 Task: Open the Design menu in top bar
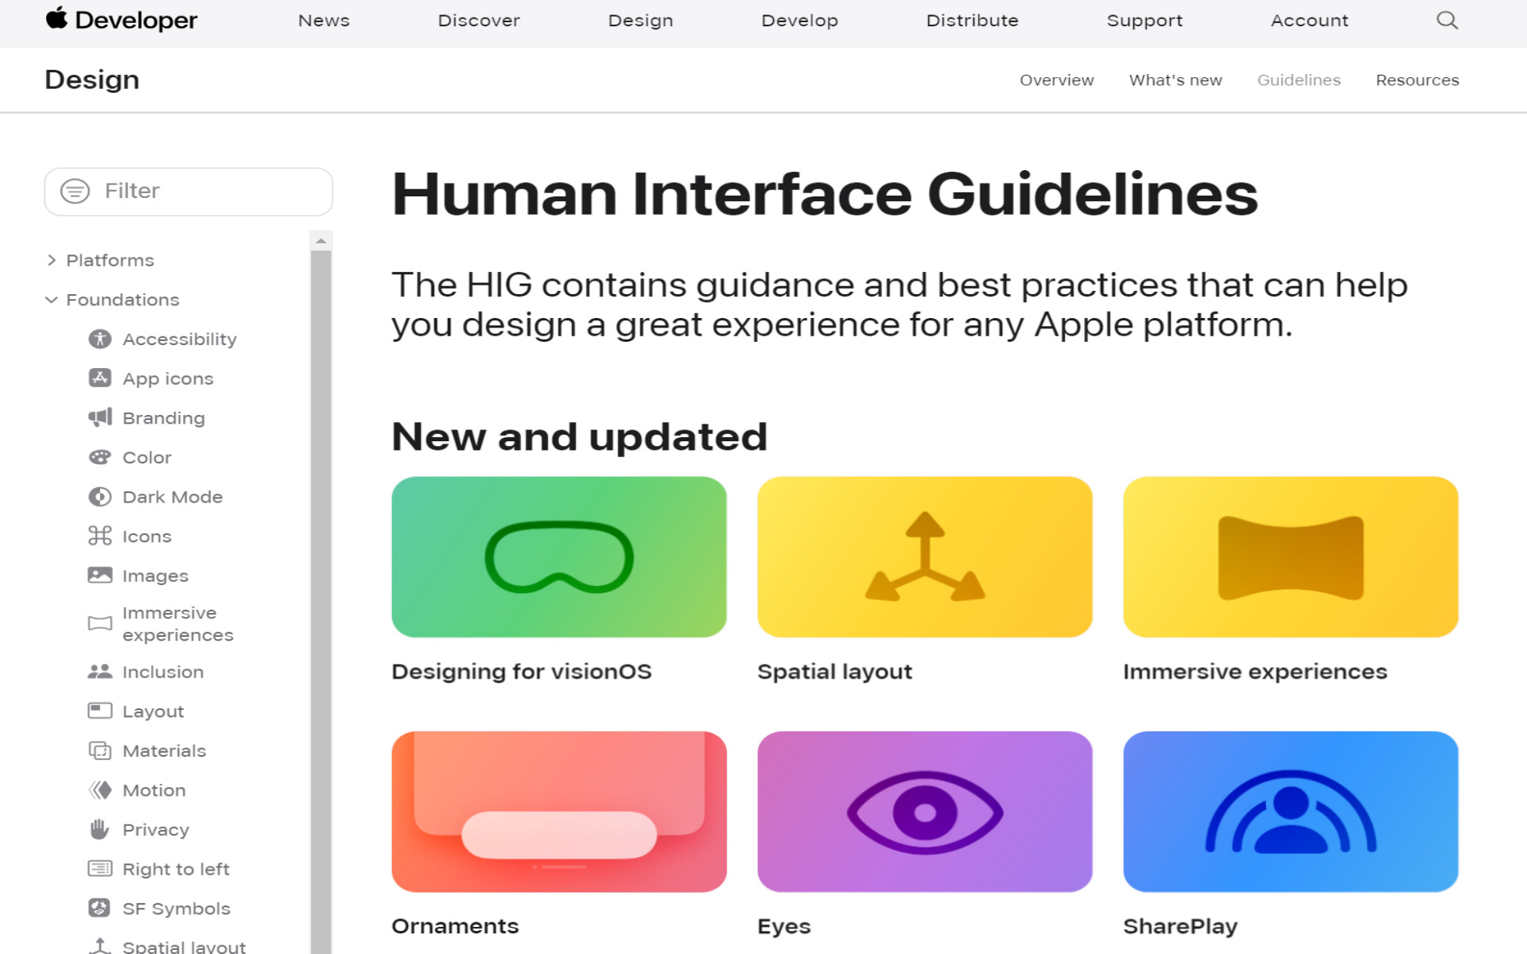640,21
